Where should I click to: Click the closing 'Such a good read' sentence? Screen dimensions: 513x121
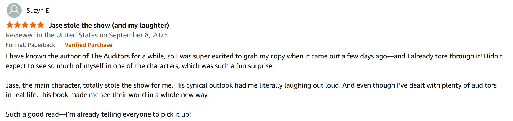point(98,114)
